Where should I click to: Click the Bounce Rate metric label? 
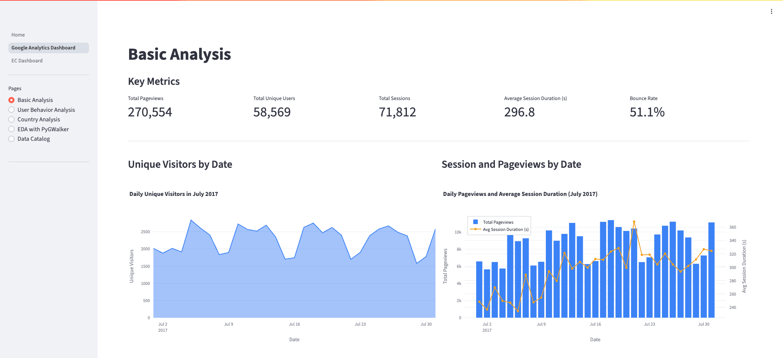(643, 98)
